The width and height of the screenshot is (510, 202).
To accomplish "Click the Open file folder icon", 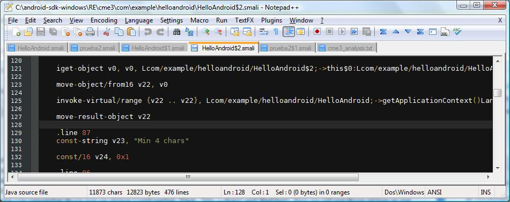I will click(28, 32).
